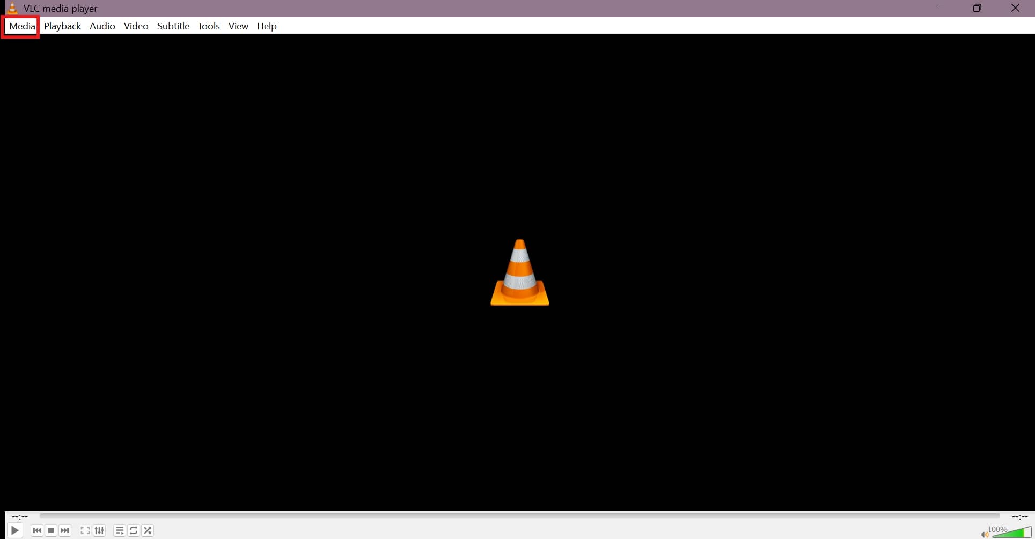Click the Play button
This screenshot has height=539, width=1035.
tap(14, 530)
